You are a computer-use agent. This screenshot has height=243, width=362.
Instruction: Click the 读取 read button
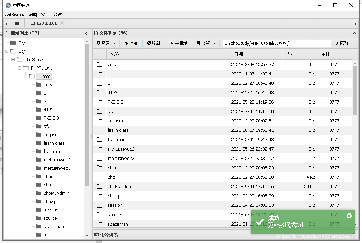(341, 43)
